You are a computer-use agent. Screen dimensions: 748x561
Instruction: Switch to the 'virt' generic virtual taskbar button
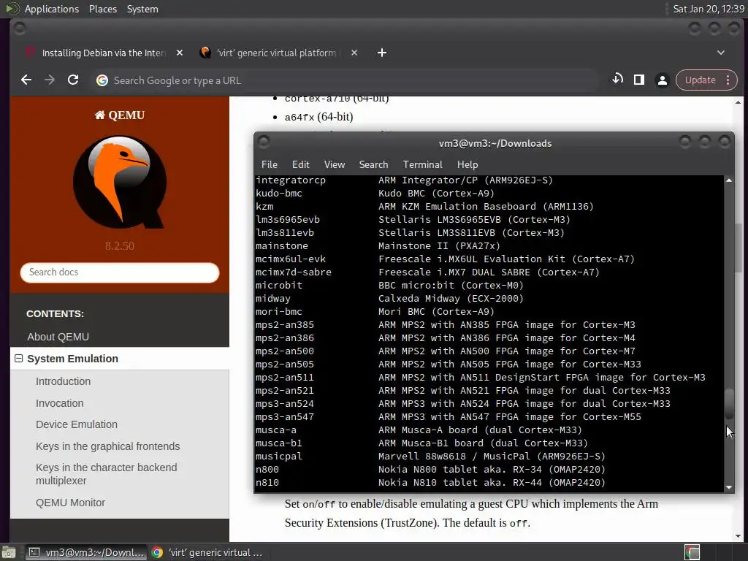coord(207,552)
